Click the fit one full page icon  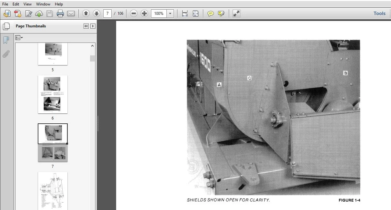pyautogui.click(x=195, y=14)
